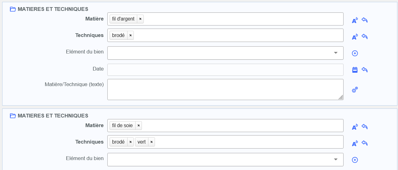This screenshot has width=398, height=170.
Task: Click the text-format icon beside first Matière field
Action: 355,21
